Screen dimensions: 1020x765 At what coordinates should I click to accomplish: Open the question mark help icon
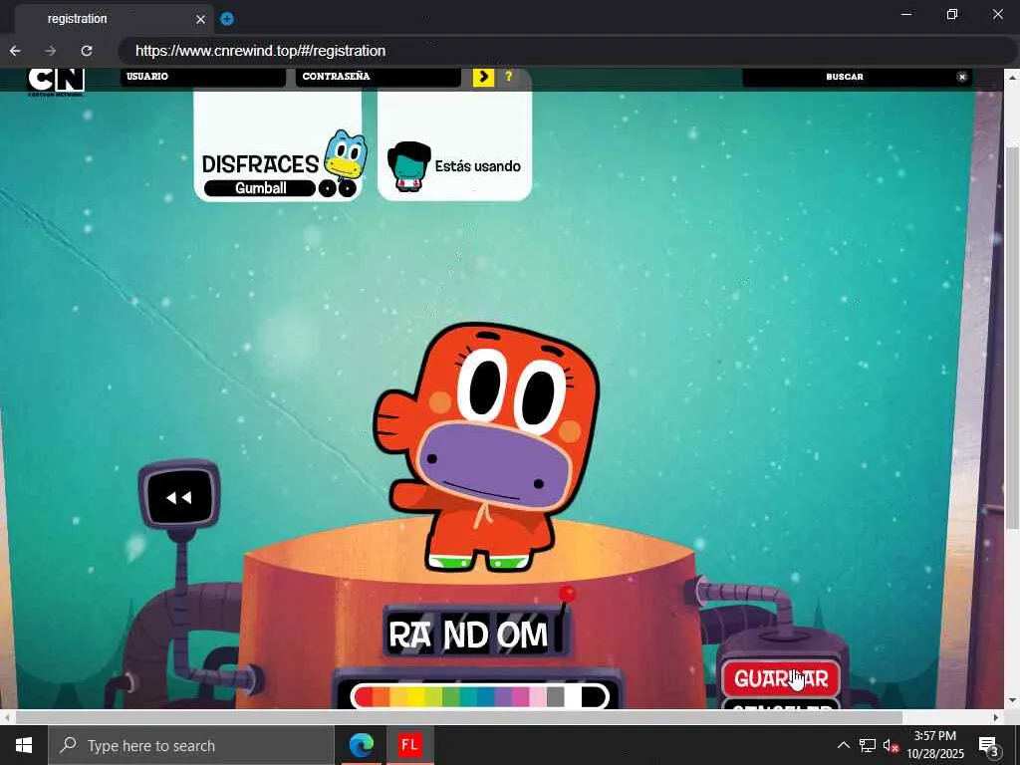point(508,77)
